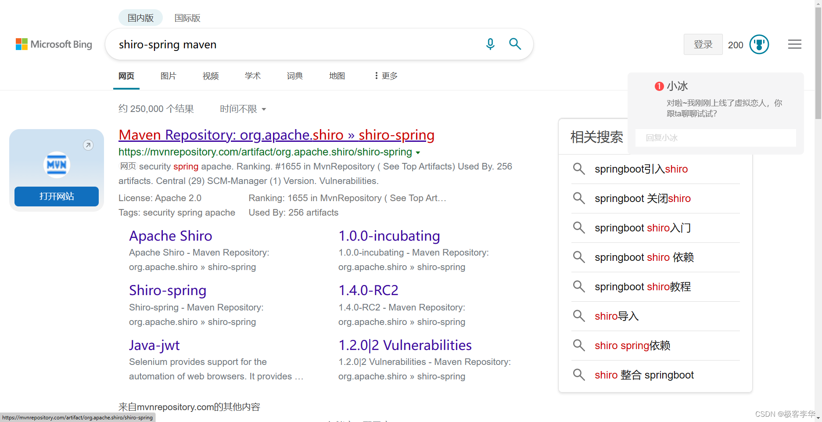
Task: Open the mvnrepository.com green URL link
Action: (265, 152)
